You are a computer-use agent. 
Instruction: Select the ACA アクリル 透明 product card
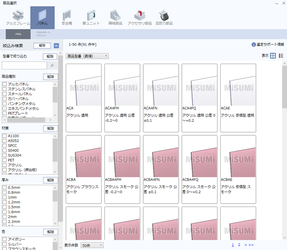(84, 98)
